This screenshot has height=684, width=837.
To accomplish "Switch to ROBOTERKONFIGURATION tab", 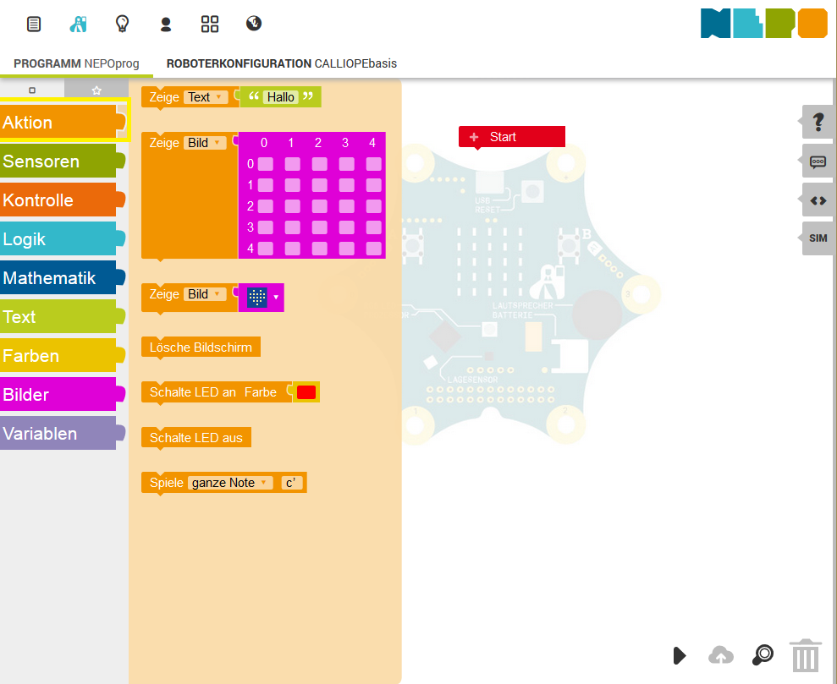I will tap(281, 63).
